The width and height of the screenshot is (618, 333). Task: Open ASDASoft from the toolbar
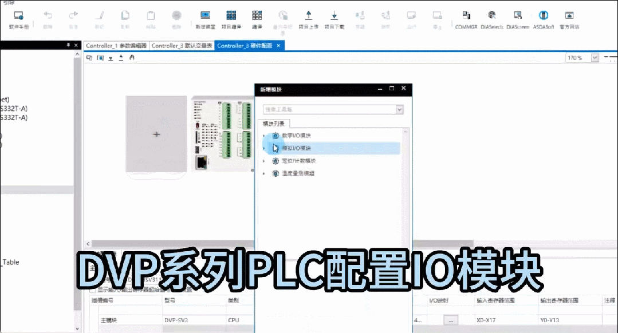(544, 19)
